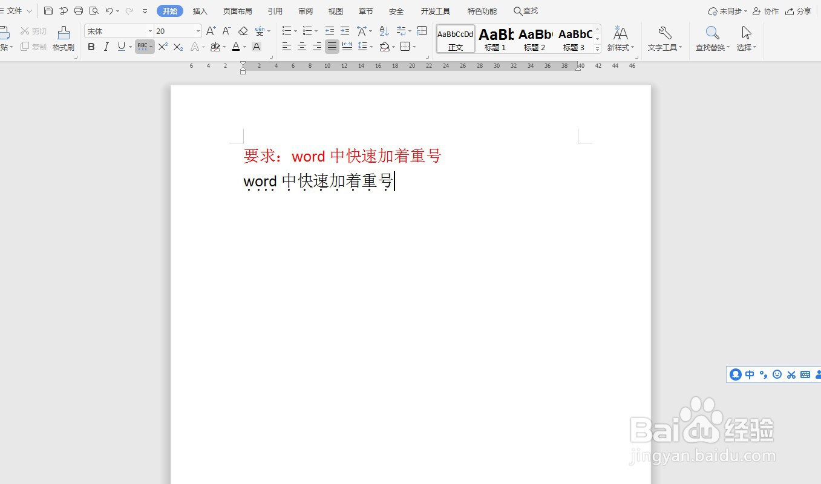Switch to the 审阅 tab
This screenshot has width=821, height=484.
(x=306, y=11)
